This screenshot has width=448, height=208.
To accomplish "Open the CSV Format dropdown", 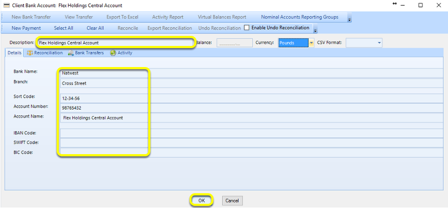I will point(379,43).
